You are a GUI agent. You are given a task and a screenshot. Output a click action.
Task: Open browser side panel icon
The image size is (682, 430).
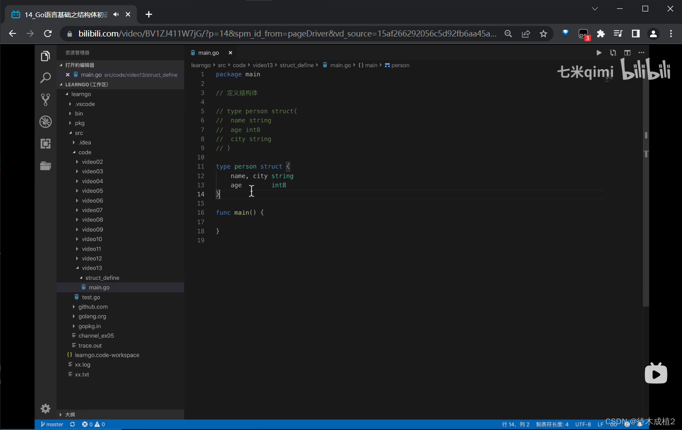pyautogui.click(x=636, y=33)
